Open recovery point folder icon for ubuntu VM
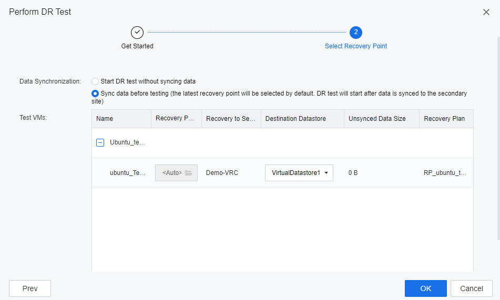This screenshot has height=300, width=500. (188, 173)
